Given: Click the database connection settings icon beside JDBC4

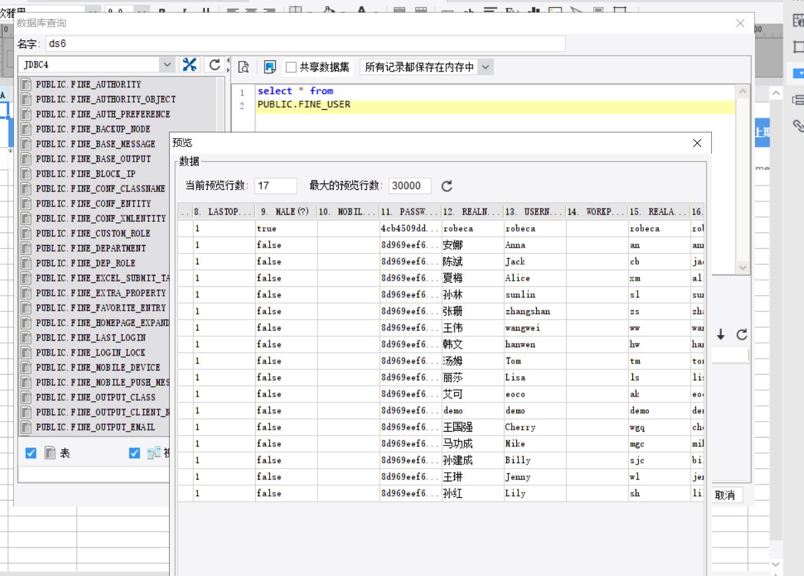Looking at the screenshot, I should pyautogui.click(x=190, y=64).
